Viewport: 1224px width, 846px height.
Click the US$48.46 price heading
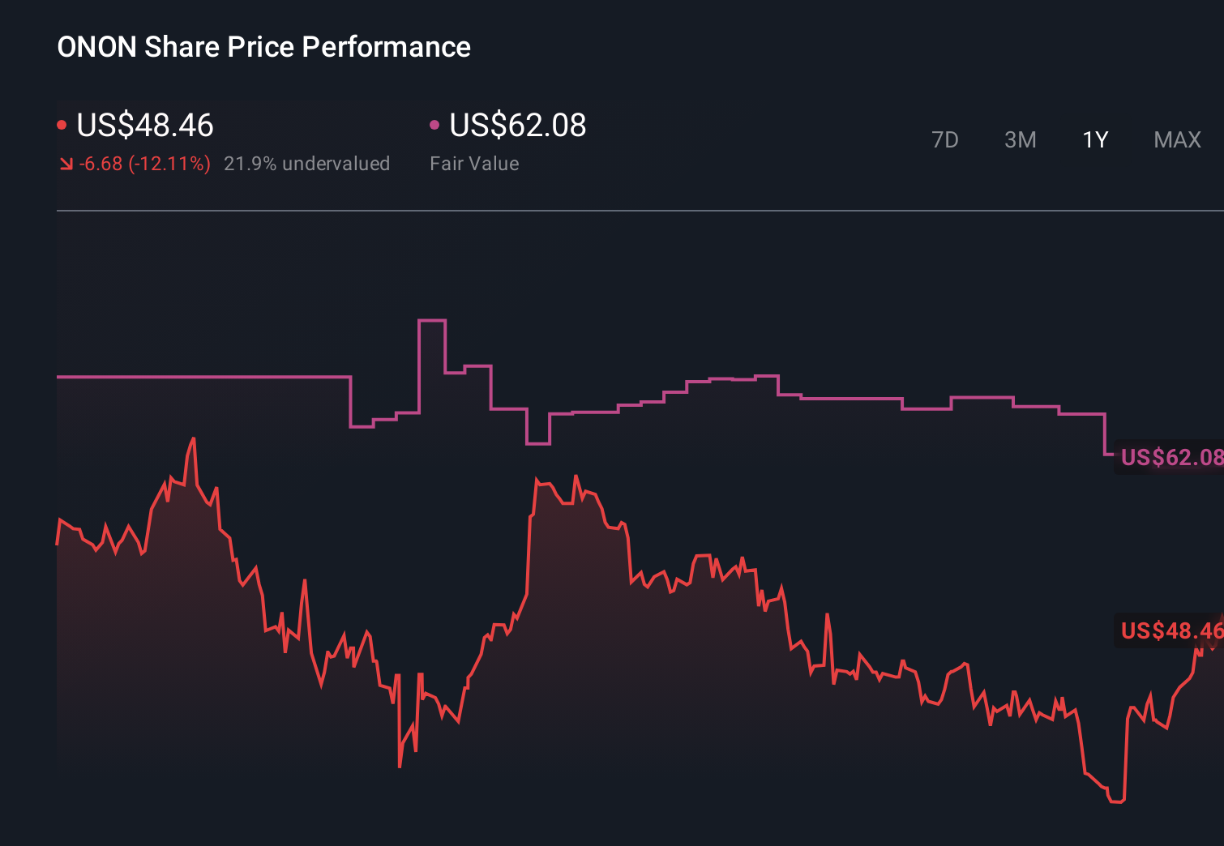pos(144,126)
